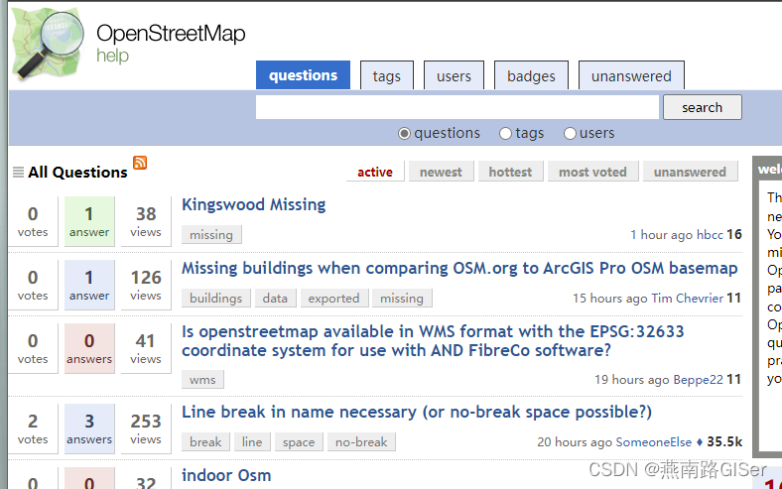
Task: Open the badges main tab
Action: click(x=531, y=75)
